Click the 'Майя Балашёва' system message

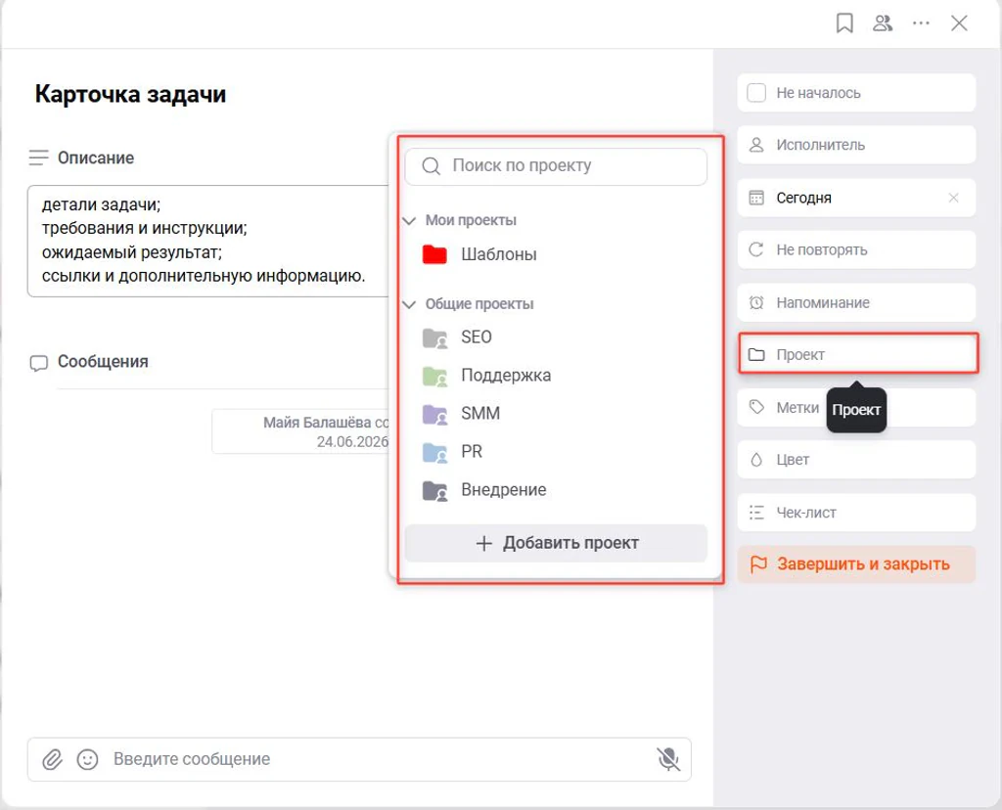pyautogui.click(x=300, y=431)
